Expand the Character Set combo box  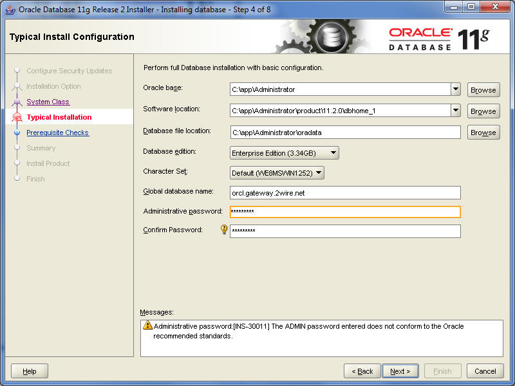277,173
